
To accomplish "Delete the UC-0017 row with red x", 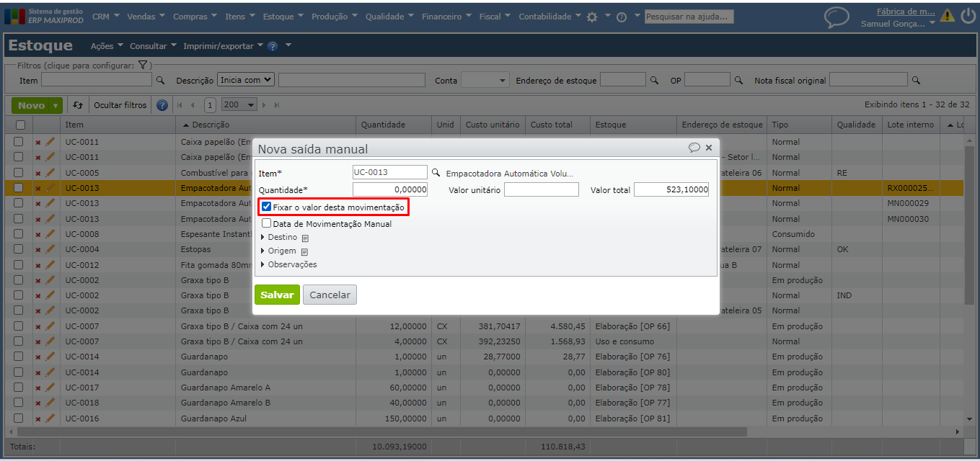I will [38, 388].
